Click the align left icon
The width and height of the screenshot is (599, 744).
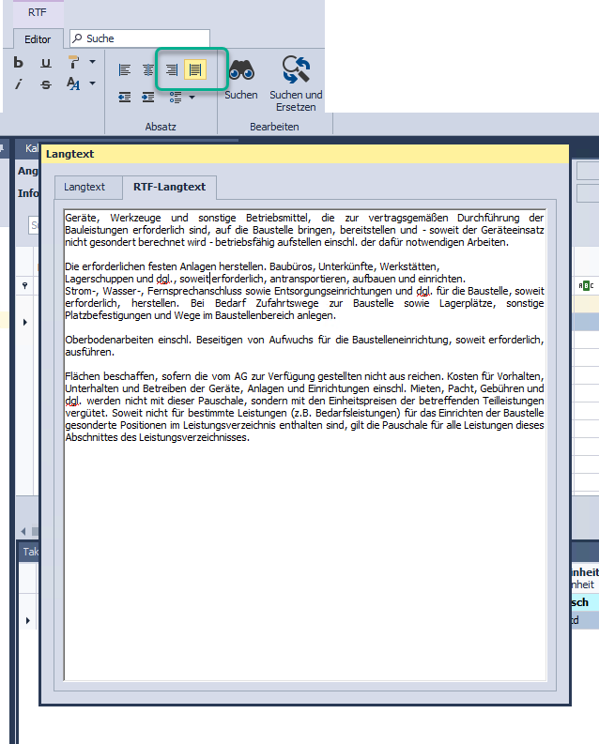click(x=125, y=69)
